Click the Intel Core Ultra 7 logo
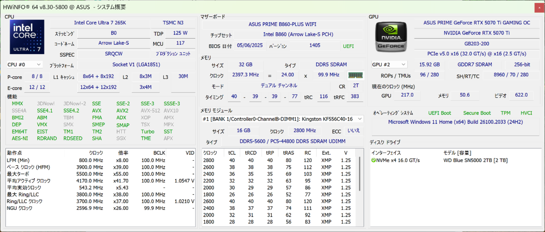 pyautogui.click(x=27, y=37)
